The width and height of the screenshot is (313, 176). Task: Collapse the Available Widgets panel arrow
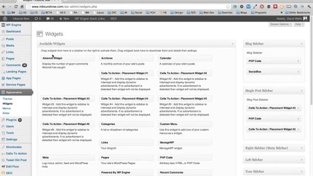[x=233, y=44]
